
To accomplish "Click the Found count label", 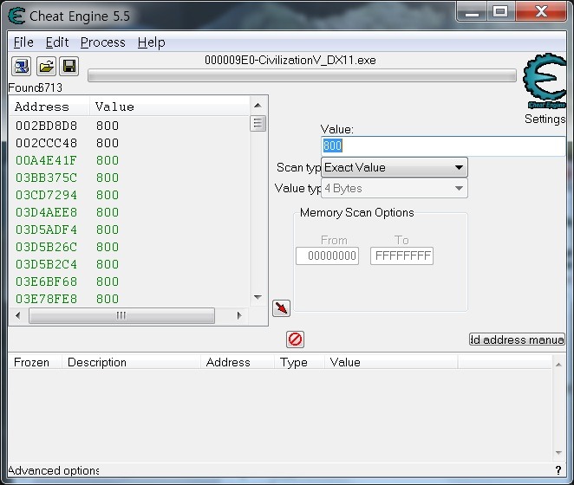I will [36, 87].
